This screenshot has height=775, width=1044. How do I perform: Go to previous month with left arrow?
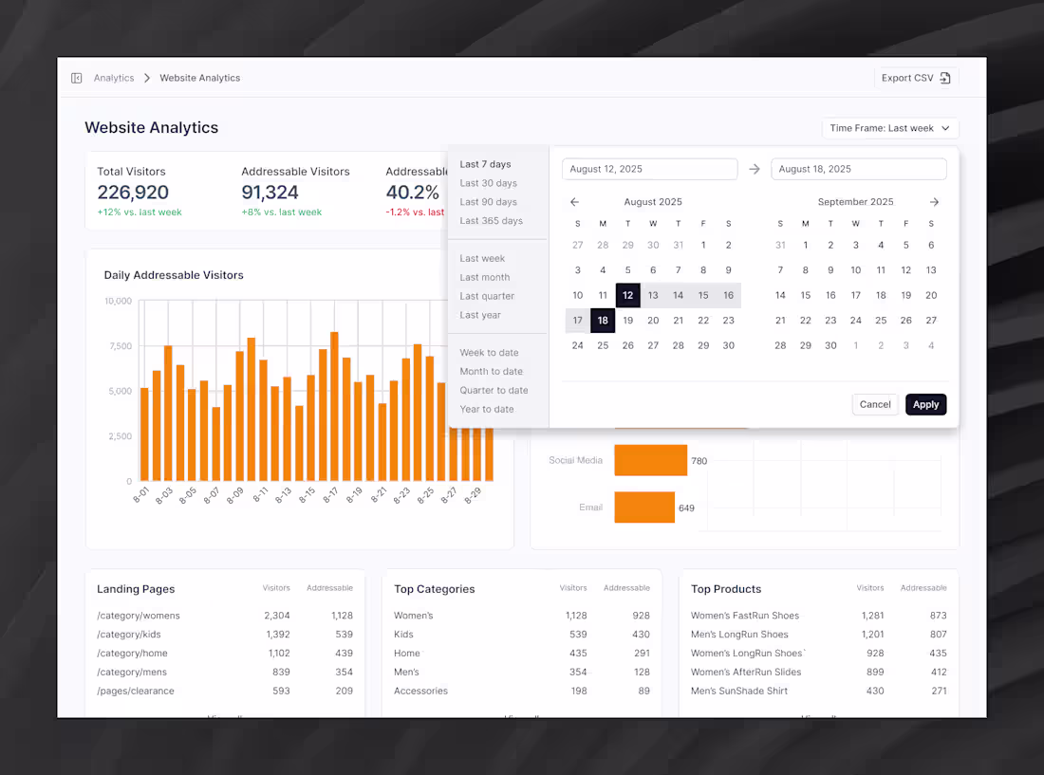coord(574,201)
